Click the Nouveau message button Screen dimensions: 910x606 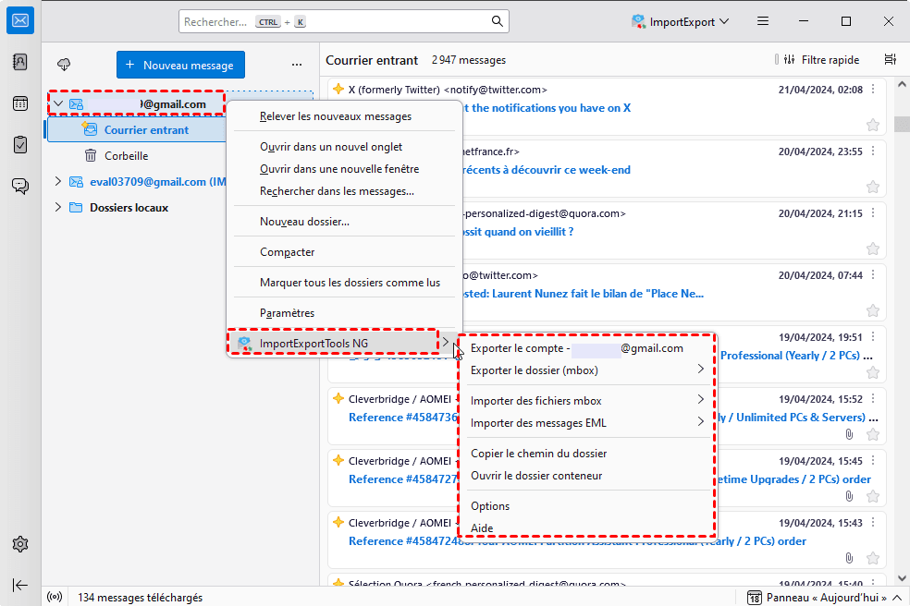(x=180, y=65)
